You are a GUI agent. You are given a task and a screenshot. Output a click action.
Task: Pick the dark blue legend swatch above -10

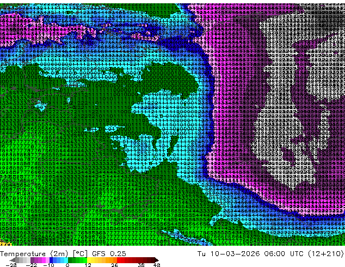pos(51,260)
